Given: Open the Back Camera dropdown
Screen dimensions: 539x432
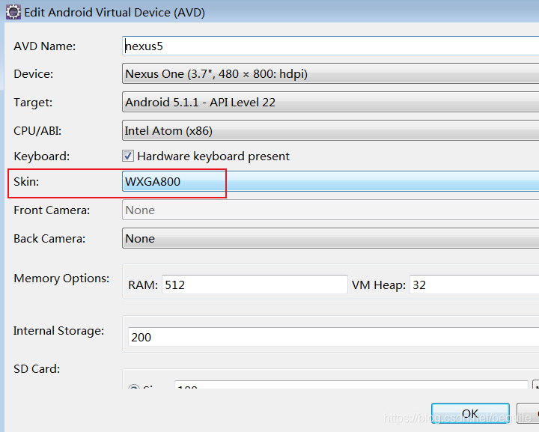Looking at the screenshot, I should (x=330, y=239).
